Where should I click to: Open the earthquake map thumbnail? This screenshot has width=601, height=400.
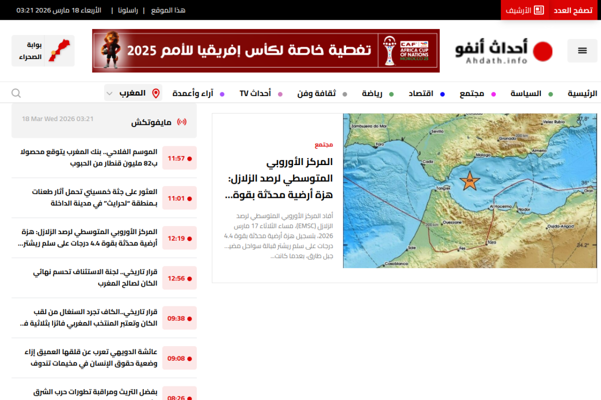(x=470, y=191)
